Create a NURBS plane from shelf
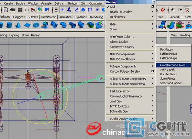 [x=27, y=25]
